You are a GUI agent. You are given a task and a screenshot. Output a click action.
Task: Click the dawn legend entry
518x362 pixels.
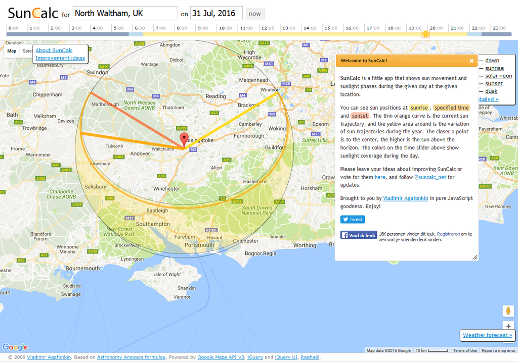tap(492, 61)
